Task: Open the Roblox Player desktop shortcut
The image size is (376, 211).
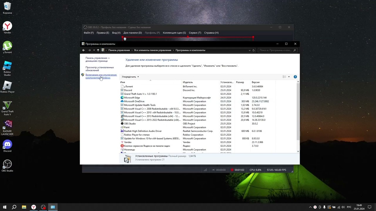Action: tap(7, 87)
